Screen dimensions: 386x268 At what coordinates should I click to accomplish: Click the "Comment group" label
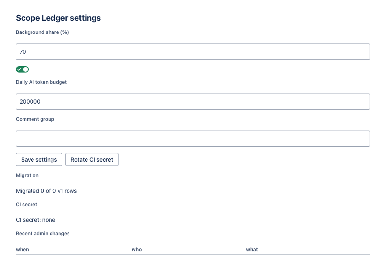click(35, 119)
